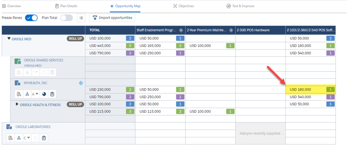Expand ORIOLE HEALTH & FITNESS row
This screenshot has height=151, width=347.
click(17, 104)
